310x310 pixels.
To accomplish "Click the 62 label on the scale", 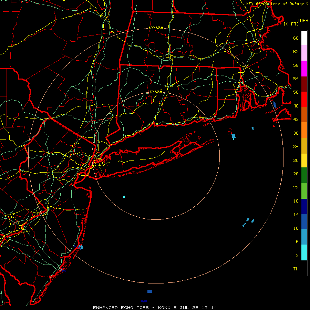I will pyautogui.click(x=296, y=52).
